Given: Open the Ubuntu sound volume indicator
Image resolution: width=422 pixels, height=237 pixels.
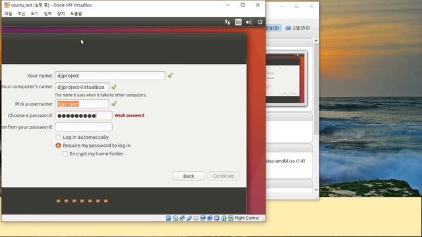Looking at the screenshot, I should (249, 22).
